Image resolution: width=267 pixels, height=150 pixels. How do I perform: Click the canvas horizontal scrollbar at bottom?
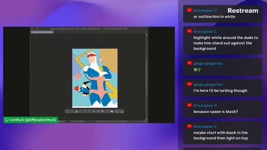(111, 121)
